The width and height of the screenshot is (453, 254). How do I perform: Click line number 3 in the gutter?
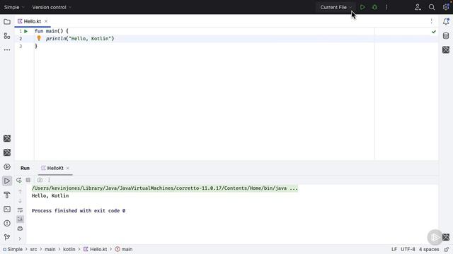(x=21, y=46)
